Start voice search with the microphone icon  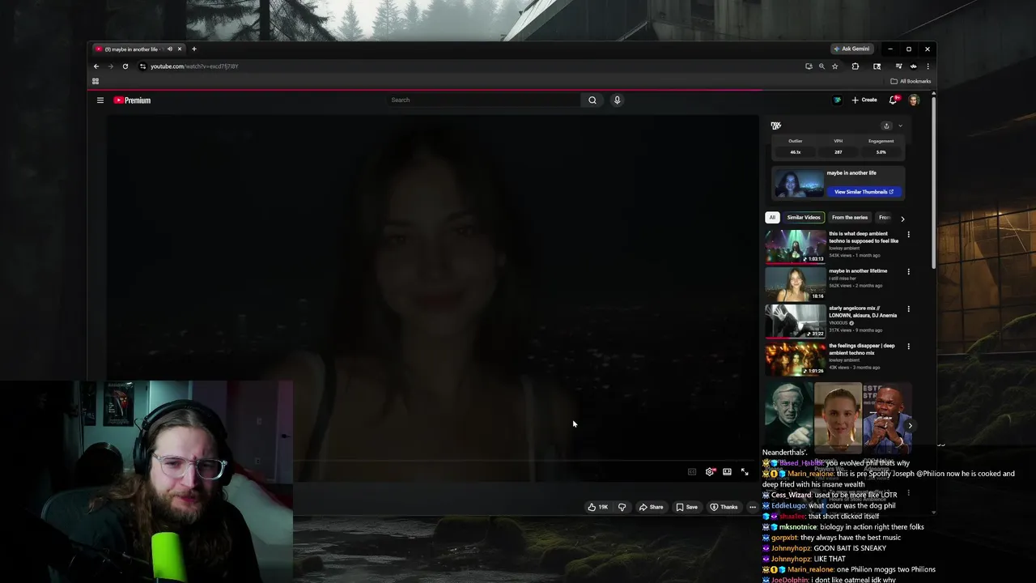(617, 100)
